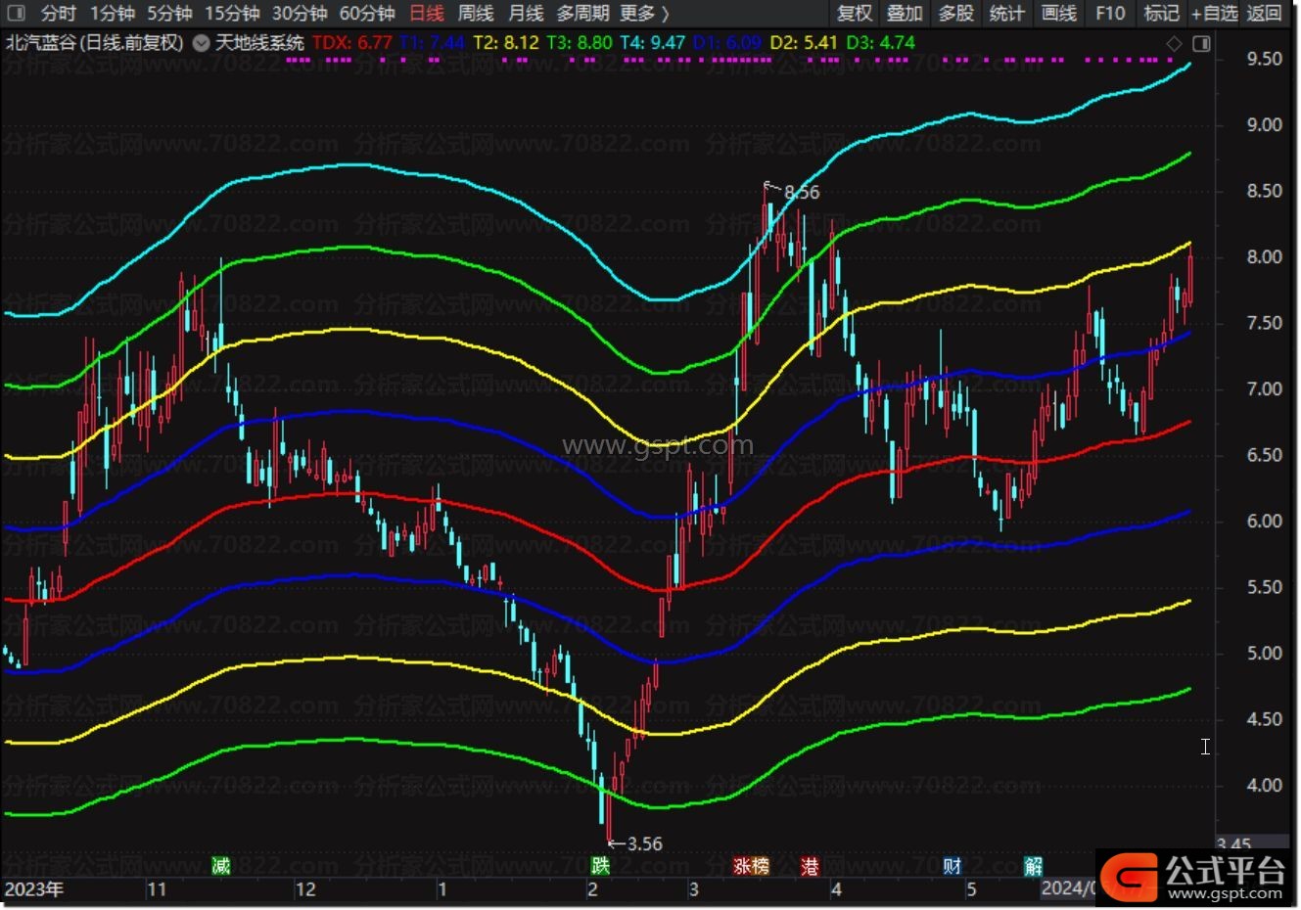
Task: Click the stock title 北汽蓝谷(日线.前复权)
Action: pos(94,43)
